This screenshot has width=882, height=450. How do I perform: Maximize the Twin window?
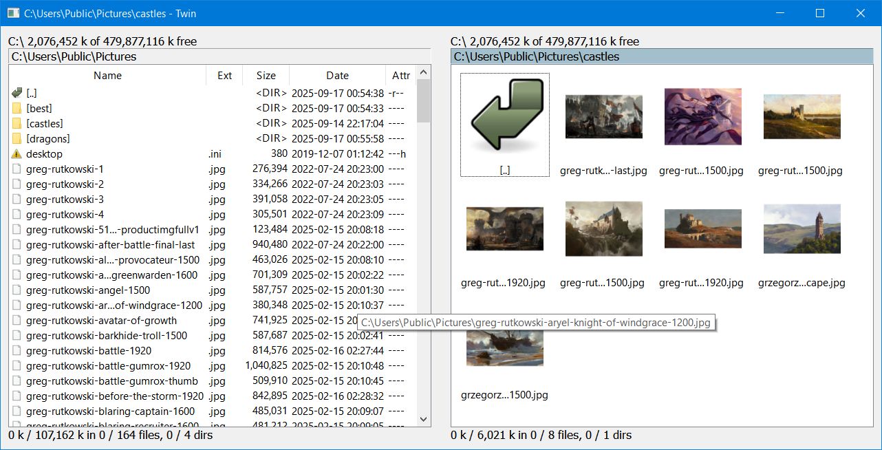click(820, 13)
